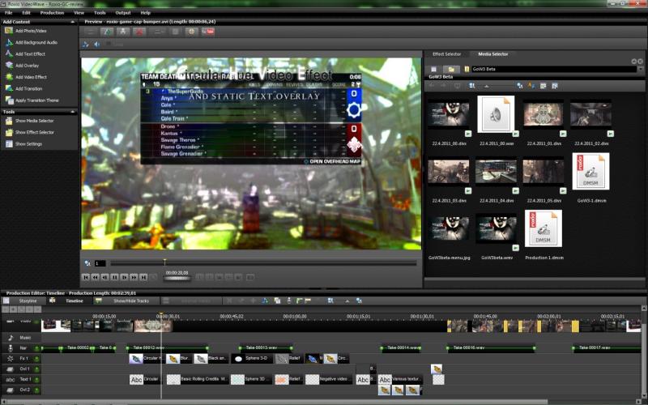This screenshot has height=405, width=648.
Task: Click Apply Transition Theme
Action: tap(32, 100)
